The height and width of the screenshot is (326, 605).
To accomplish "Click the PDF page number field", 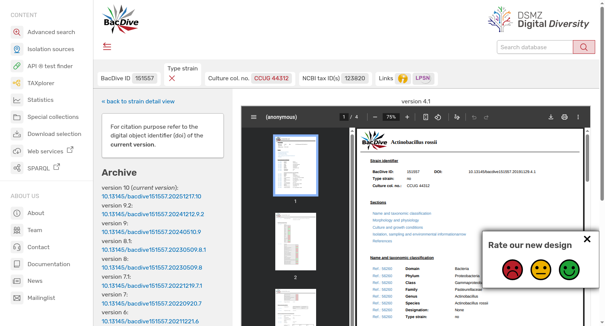I will click(x=344, y=117).
